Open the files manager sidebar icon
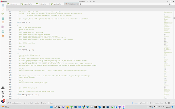 [x=3, y=6]
